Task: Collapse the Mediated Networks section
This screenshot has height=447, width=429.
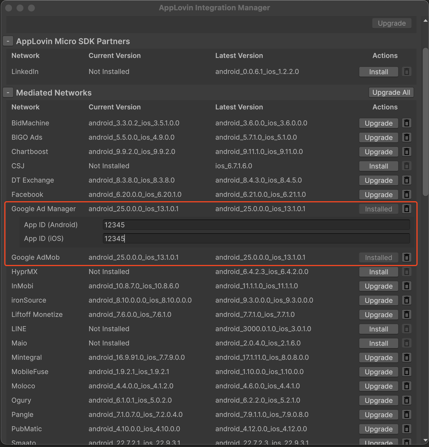Action: (x=8, y=93)
